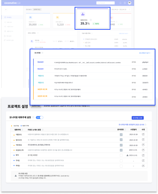Click the small link in the 모니터링 요청 notice

pyautogui.click(x=65, y=176)
